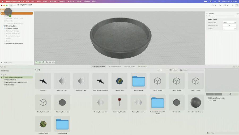Select the YosemiteData folder in sidebar
This screenshot has height=135, width=239.
click(x=11, y=80)
